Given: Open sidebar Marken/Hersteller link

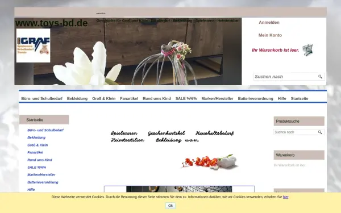Looking at the screenshot, I should (41, 175).
